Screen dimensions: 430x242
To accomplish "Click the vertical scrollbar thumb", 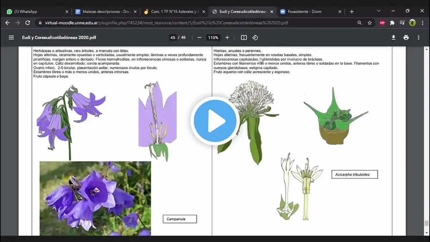I will click(427, 223).
